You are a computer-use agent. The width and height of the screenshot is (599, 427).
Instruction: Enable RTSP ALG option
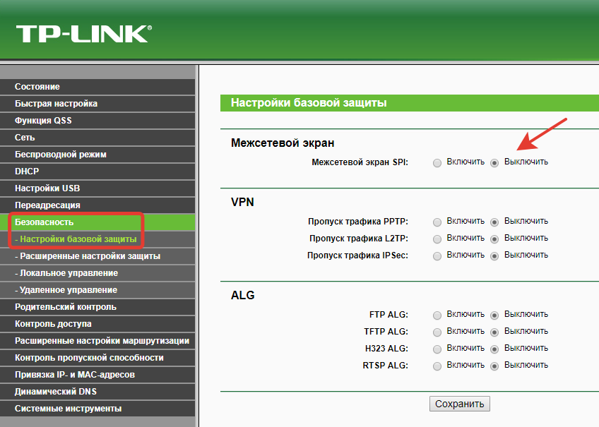437,366
